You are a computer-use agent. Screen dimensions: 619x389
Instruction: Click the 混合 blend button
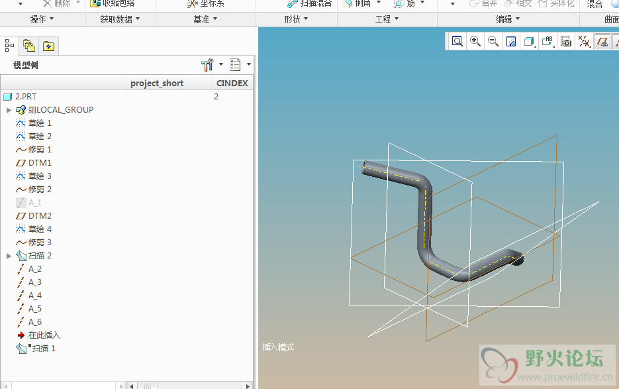pos(595,4)
